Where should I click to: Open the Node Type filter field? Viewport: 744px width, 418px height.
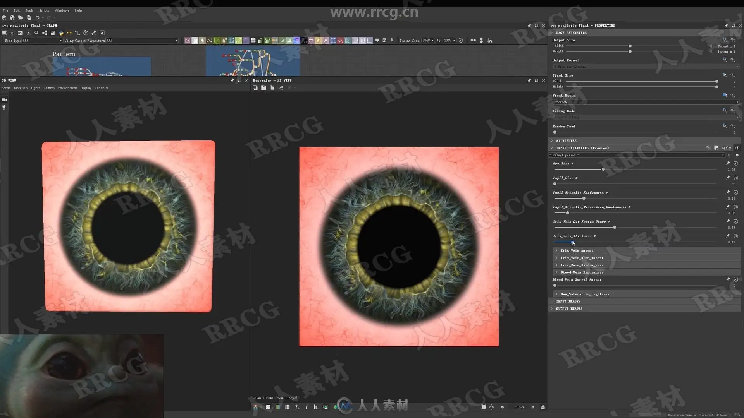point(42,40)
